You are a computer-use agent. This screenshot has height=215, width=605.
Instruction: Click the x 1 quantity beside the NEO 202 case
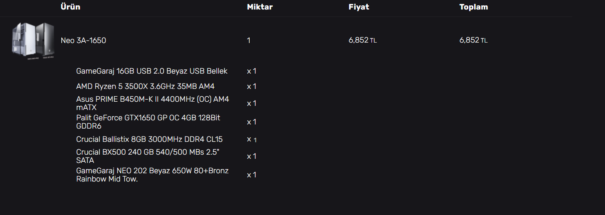251,175
